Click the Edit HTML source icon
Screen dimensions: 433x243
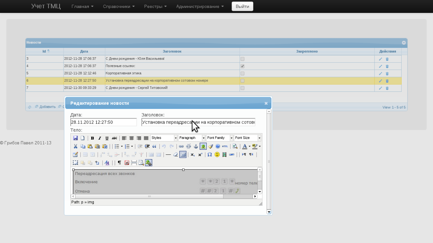pyautogui.click(x=225, y=147)
